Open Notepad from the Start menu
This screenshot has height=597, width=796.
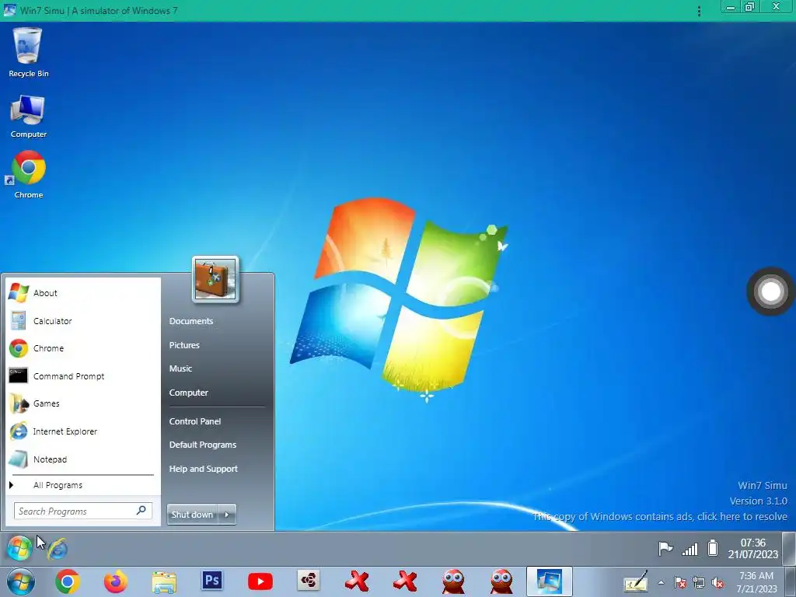81,459
